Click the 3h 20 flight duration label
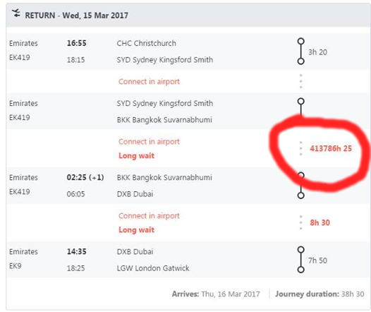 [x=317, y=52]
